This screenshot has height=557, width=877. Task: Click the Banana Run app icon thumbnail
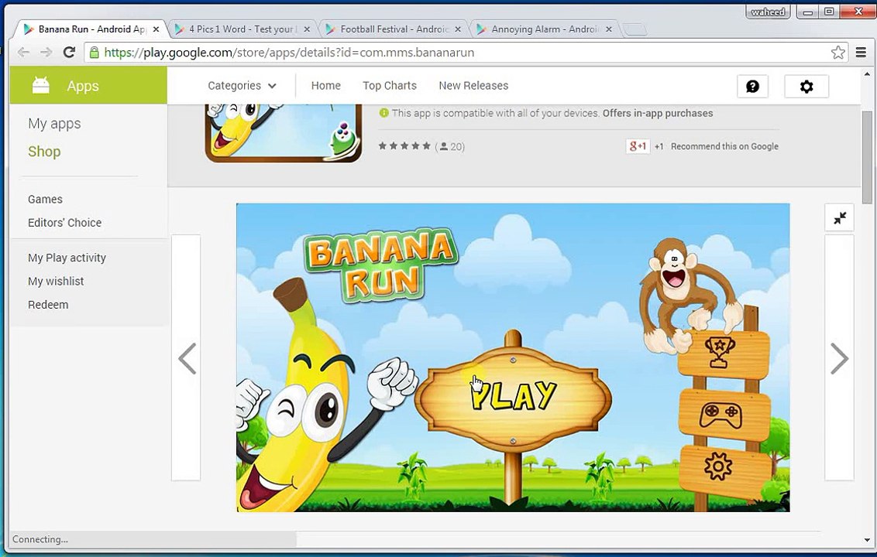(284, 133)
